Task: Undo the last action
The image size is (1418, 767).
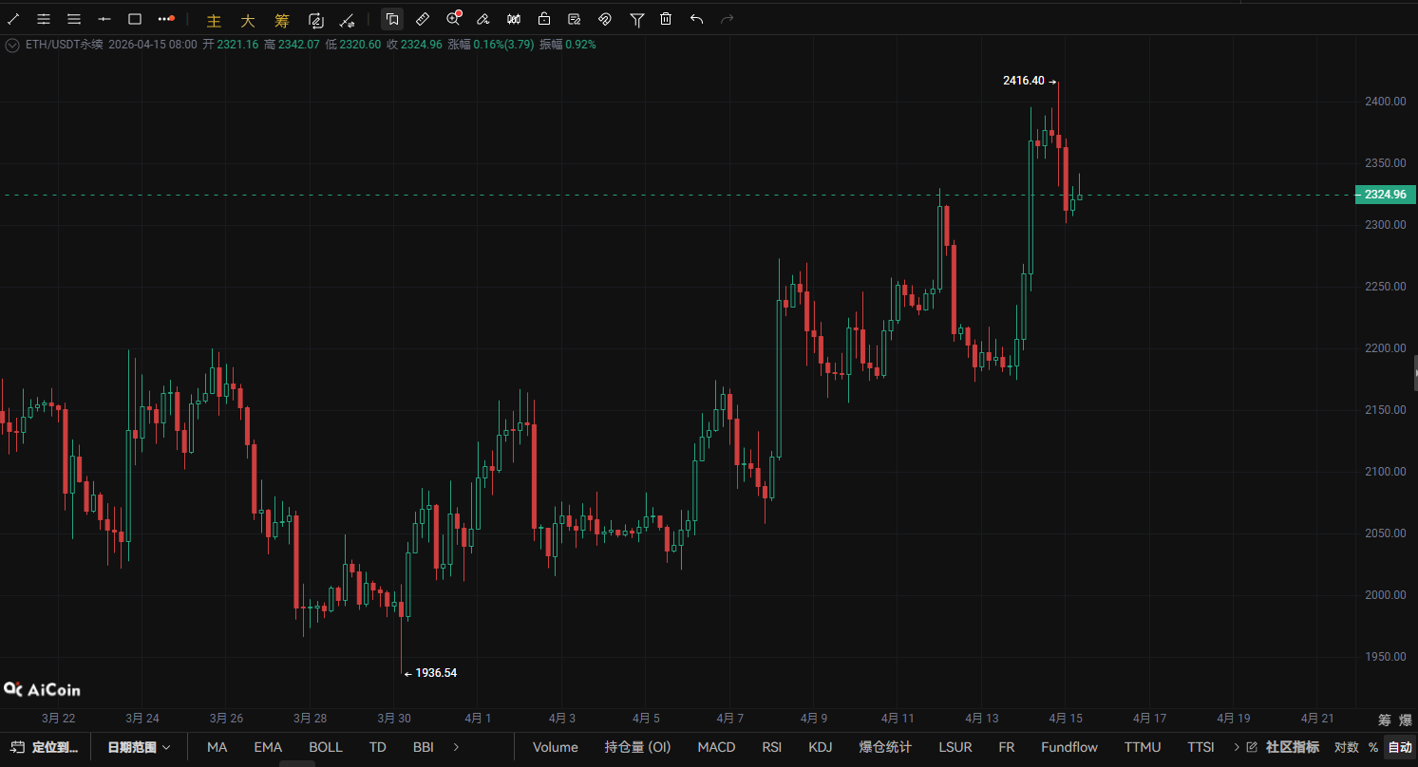Action: pyautogui.click(x=697, y=19)
